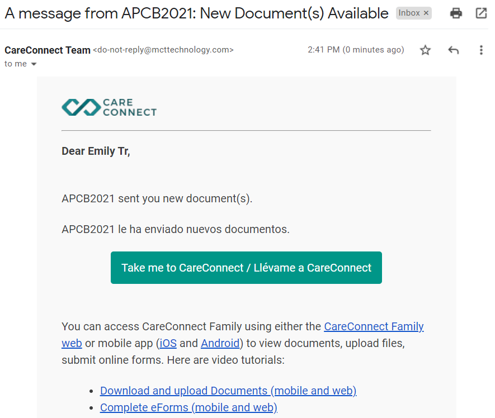The image size is (495, 418).
Task: Click the 2:41 PM timestamp
Action: click(x=356, y=50)
